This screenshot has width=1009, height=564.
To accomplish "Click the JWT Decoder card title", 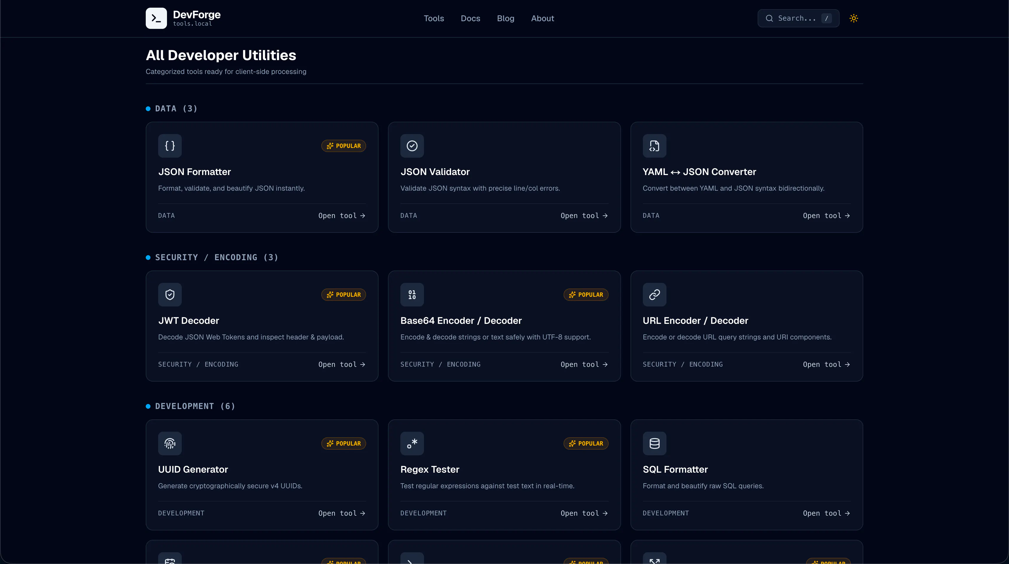I will [189, 320].
